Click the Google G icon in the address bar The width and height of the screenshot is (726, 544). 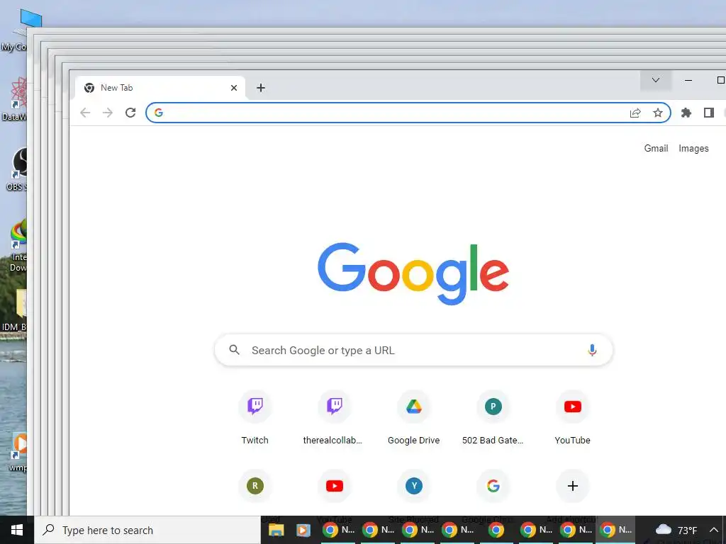(159, 113)
